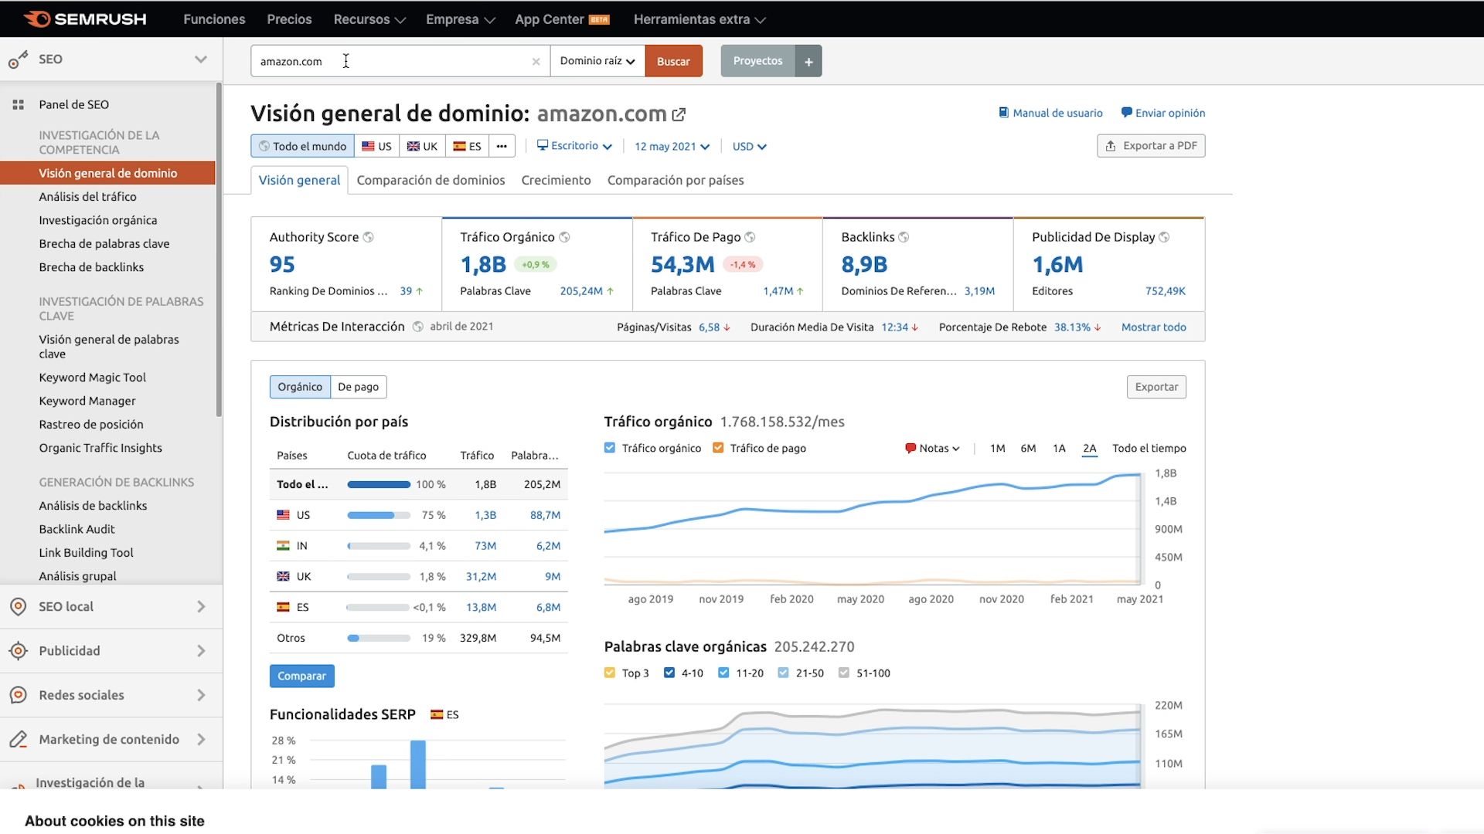Collapse the SEO sidebar section
Image resolution: width=1484 pixels, height=834 pixels.
(201, 59)
